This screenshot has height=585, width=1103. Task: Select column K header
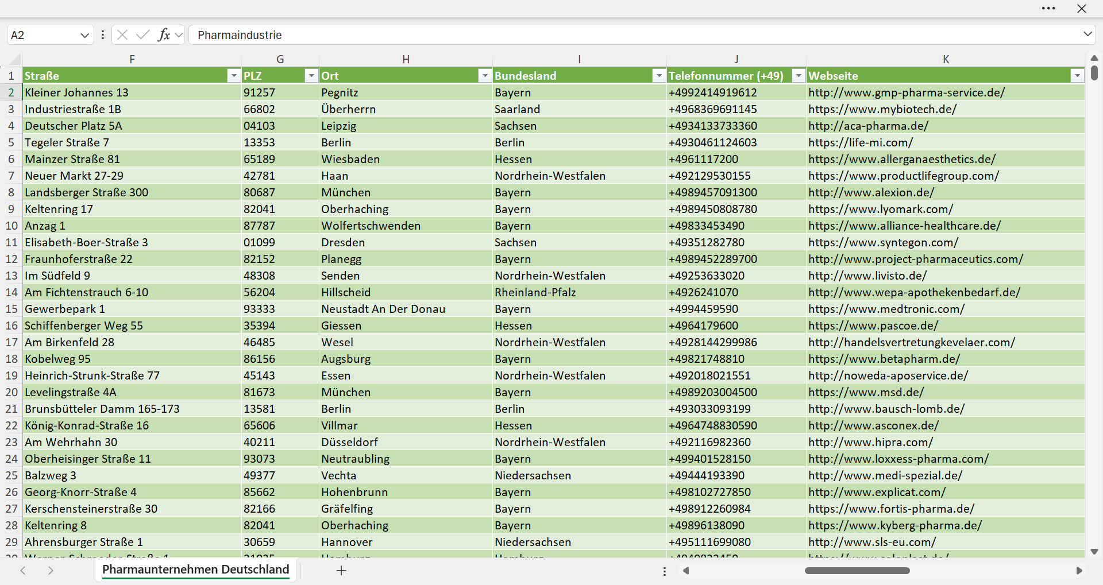click(946, 59)
